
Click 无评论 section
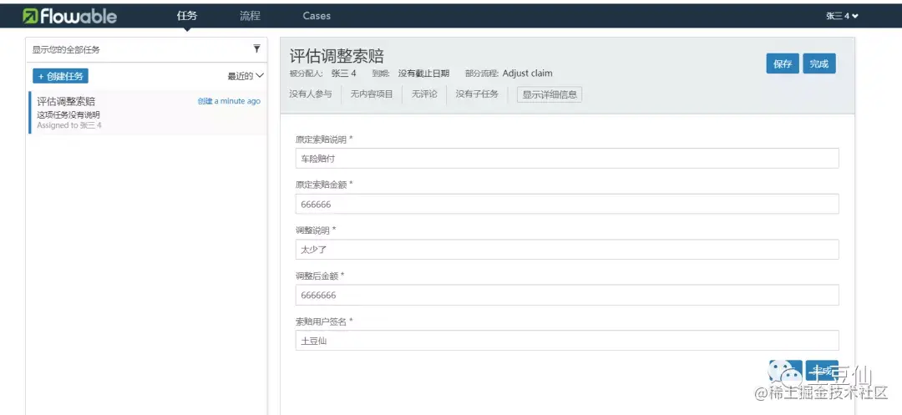(424, 94)
